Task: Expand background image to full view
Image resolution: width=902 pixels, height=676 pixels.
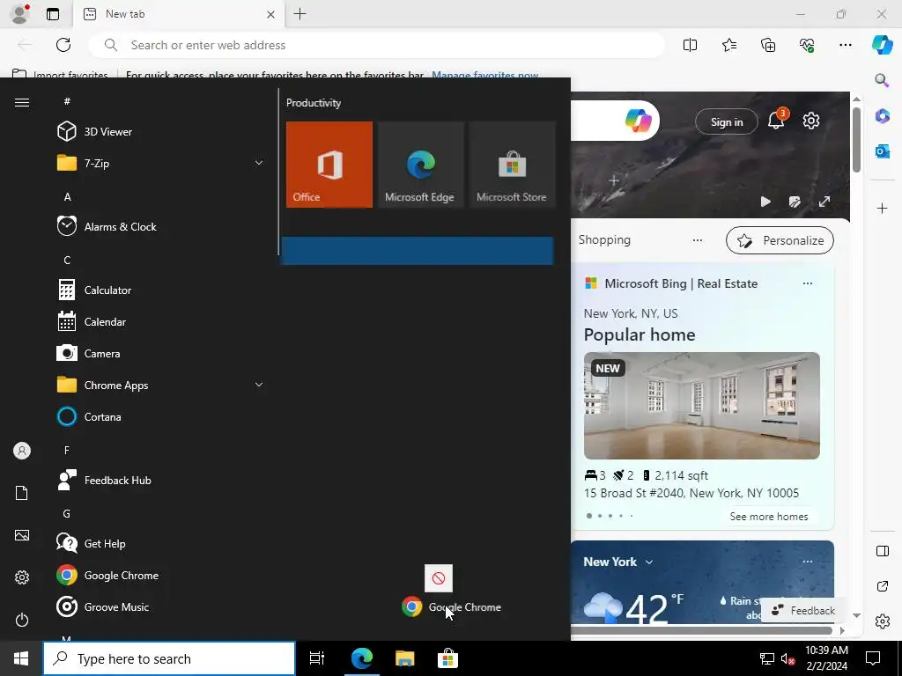Action: click(824, 202)
